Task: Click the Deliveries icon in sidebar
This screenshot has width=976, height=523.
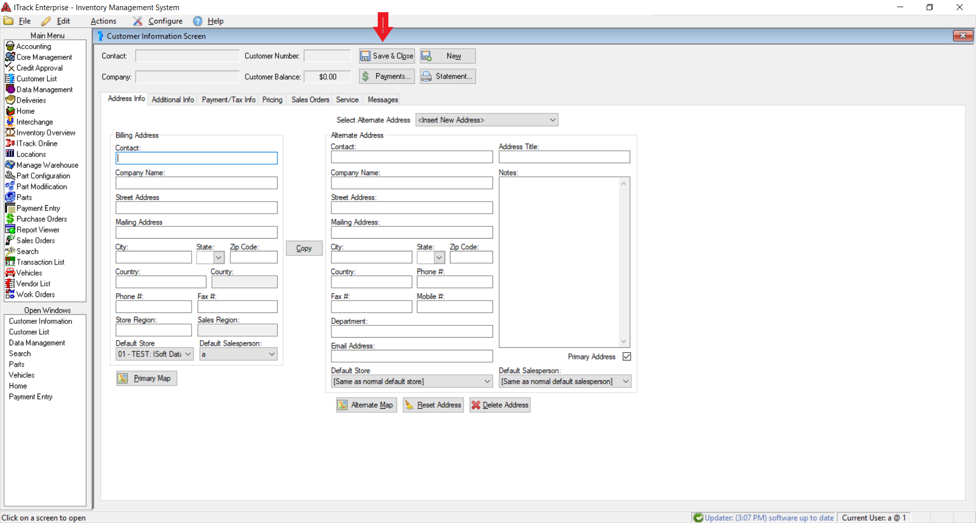Action: pos(10,100)
